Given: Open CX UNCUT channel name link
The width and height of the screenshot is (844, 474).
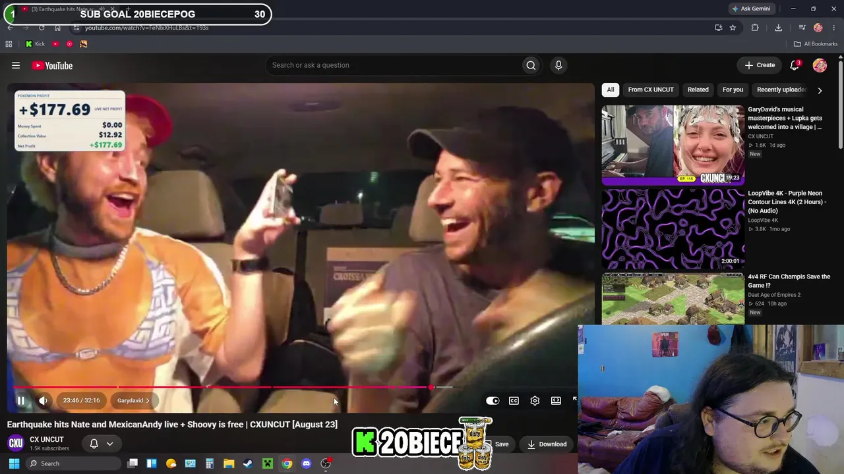Looking at the screenshot, I should (47, 439).
